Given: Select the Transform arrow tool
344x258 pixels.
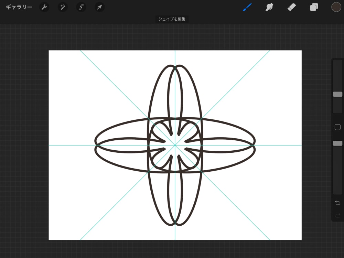Looking at the screenshot, I should point(99,7).
